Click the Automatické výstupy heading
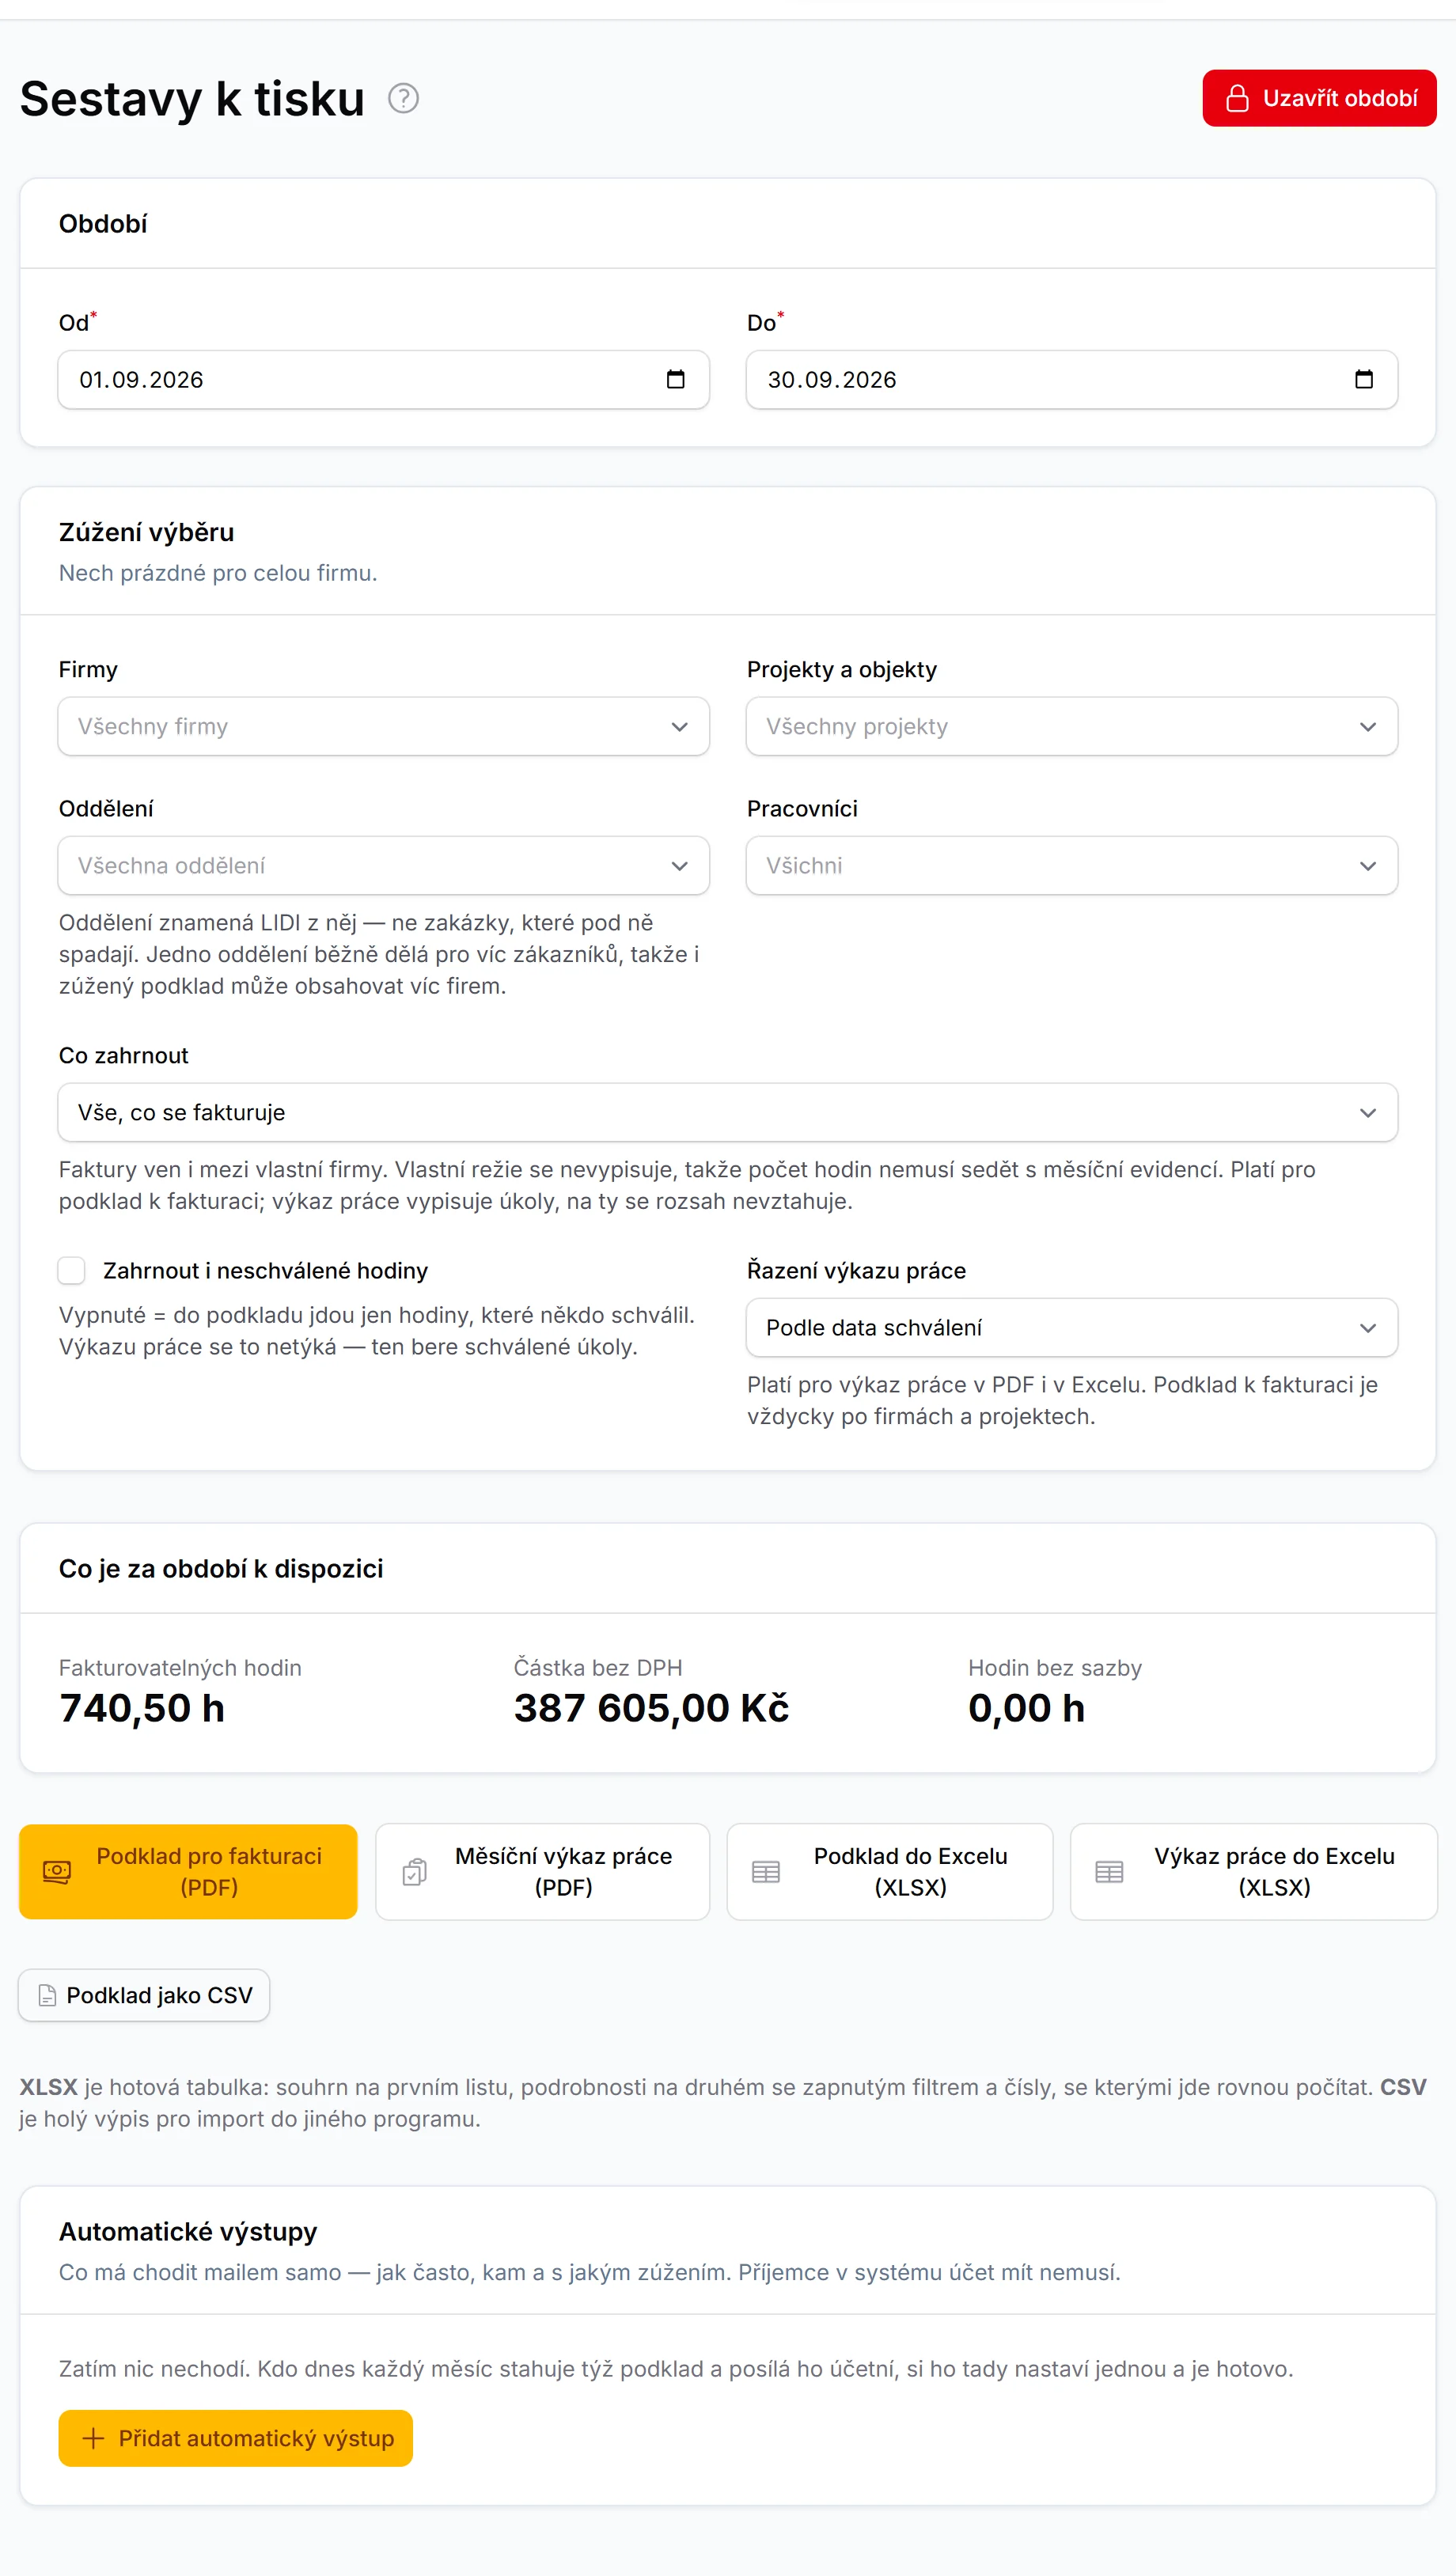Image resolution: width=1456 pixels, height=2576 pixels. [188, 2231]
